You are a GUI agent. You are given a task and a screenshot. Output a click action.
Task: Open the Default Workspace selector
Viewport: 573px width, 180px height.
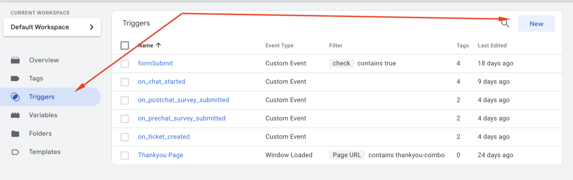point(52,27)
